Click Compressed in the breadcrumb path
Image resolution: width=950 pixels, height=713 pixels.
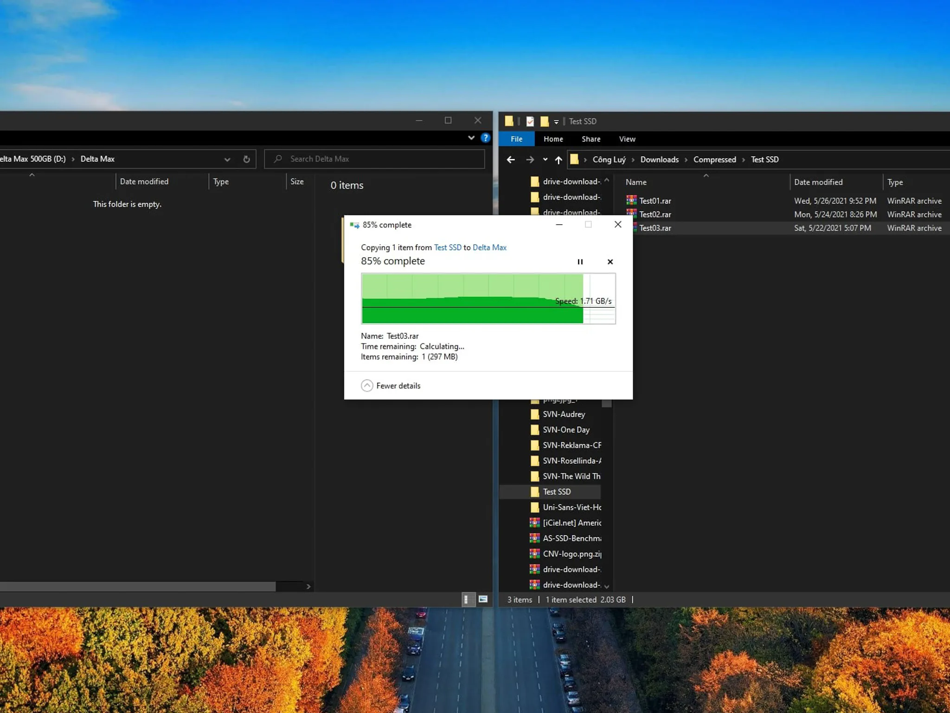click(x=714, y=160)
